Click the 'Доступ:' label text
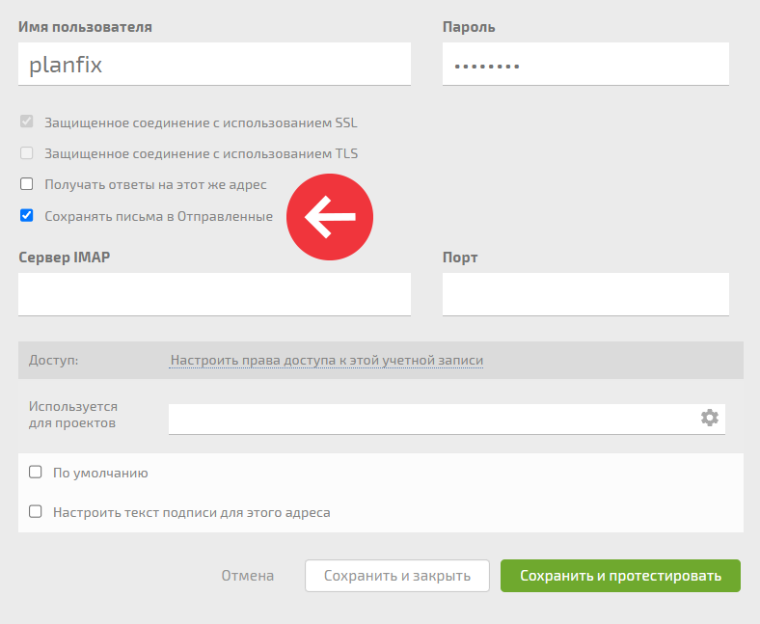This screenshot has height=624, width=760. tap(53, 361)
